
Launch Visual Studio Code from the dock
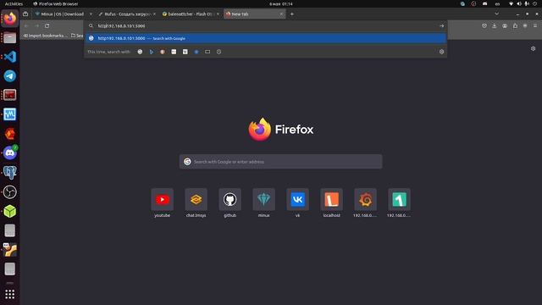point(9,57)
